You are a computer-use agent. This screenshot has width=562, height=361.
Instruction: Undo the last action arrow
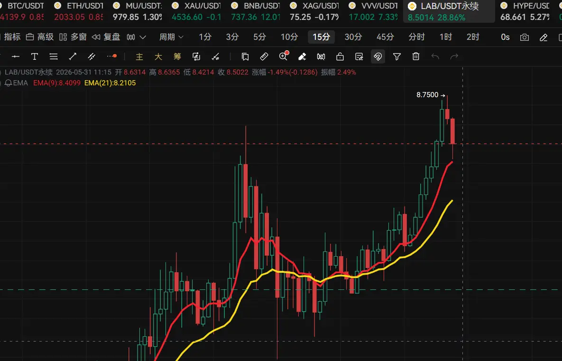[x=435, y=56]
